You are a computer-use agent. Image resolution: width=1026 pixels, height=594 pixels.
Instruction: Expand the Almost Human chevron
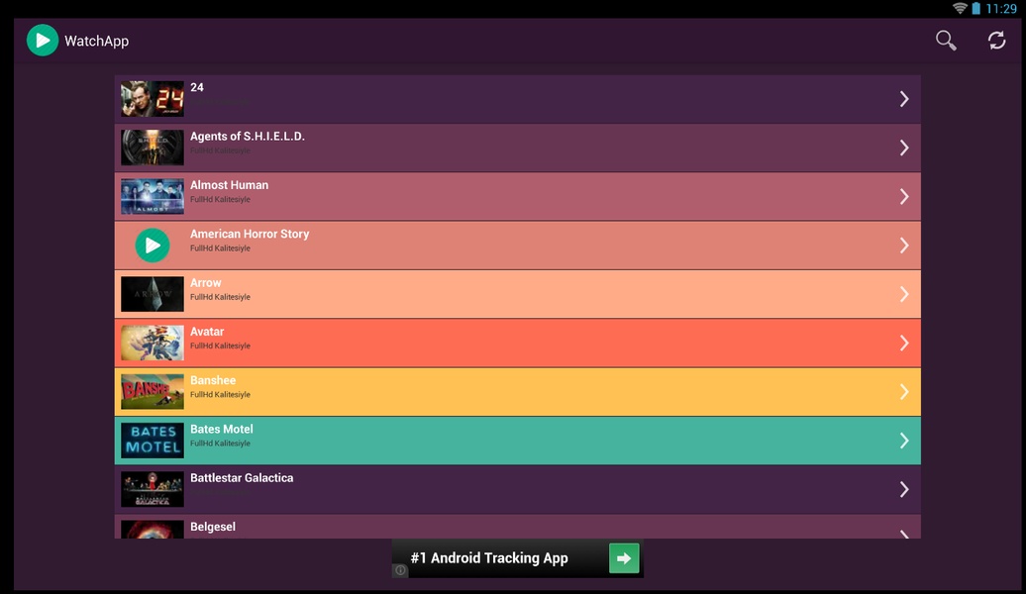pyautogui.click(x=903, y=196)
